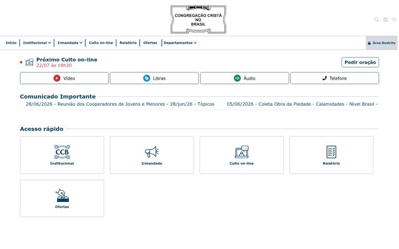This screenshot has height=249, width=399.
Task: Open the Coleta Obra da Piedade announcement
Action: 302,104
